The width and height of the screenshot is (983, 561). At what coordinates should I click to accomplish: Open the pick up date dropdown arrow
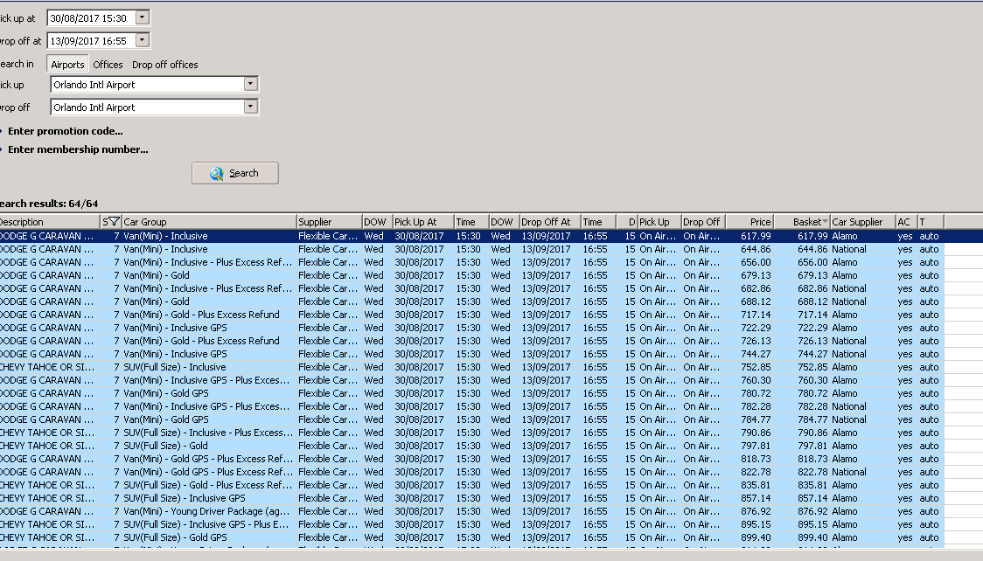click(143, 17)
